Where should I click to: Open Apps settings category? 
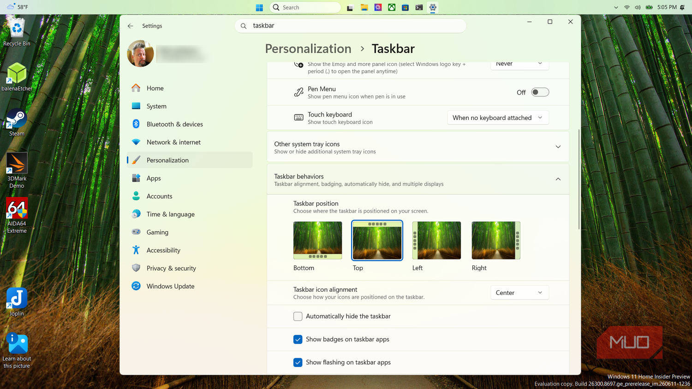point(190,178)
